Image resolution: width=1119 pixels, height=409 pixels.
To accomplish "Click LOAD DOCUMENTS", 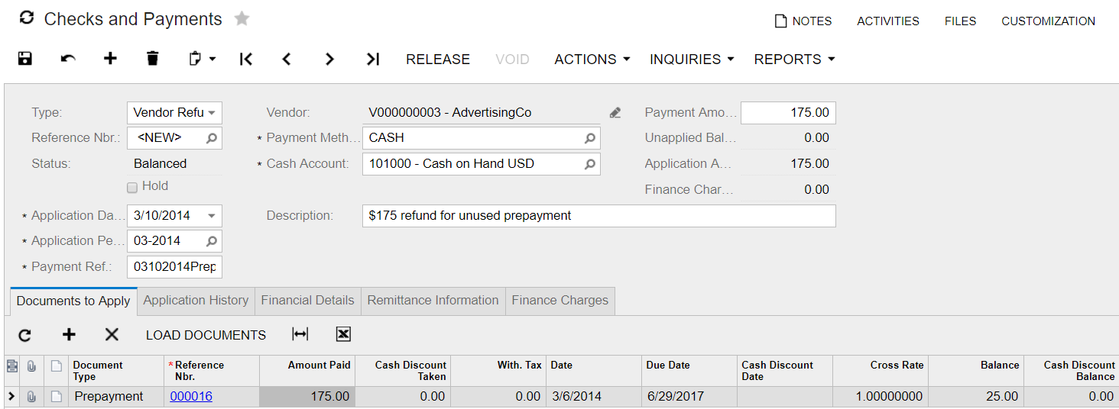I will [206, 336].
